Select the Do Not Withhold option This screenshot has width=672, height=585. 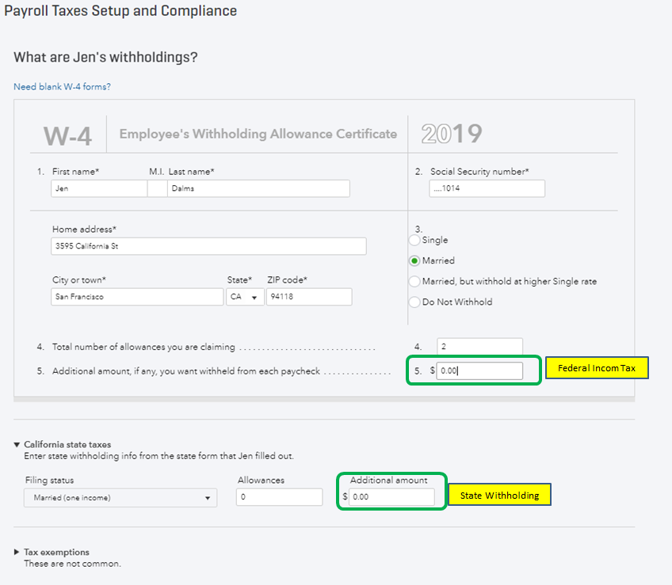[414, 302]
